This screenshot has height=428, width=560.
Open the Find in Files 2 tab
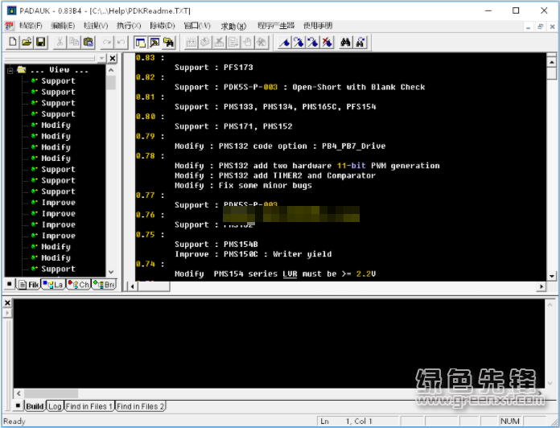tap(140, 406)
